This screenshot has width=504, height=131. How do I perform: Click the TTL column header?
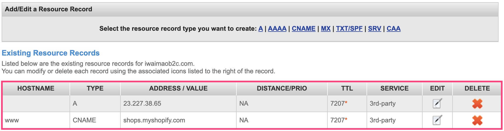point(347,88)
